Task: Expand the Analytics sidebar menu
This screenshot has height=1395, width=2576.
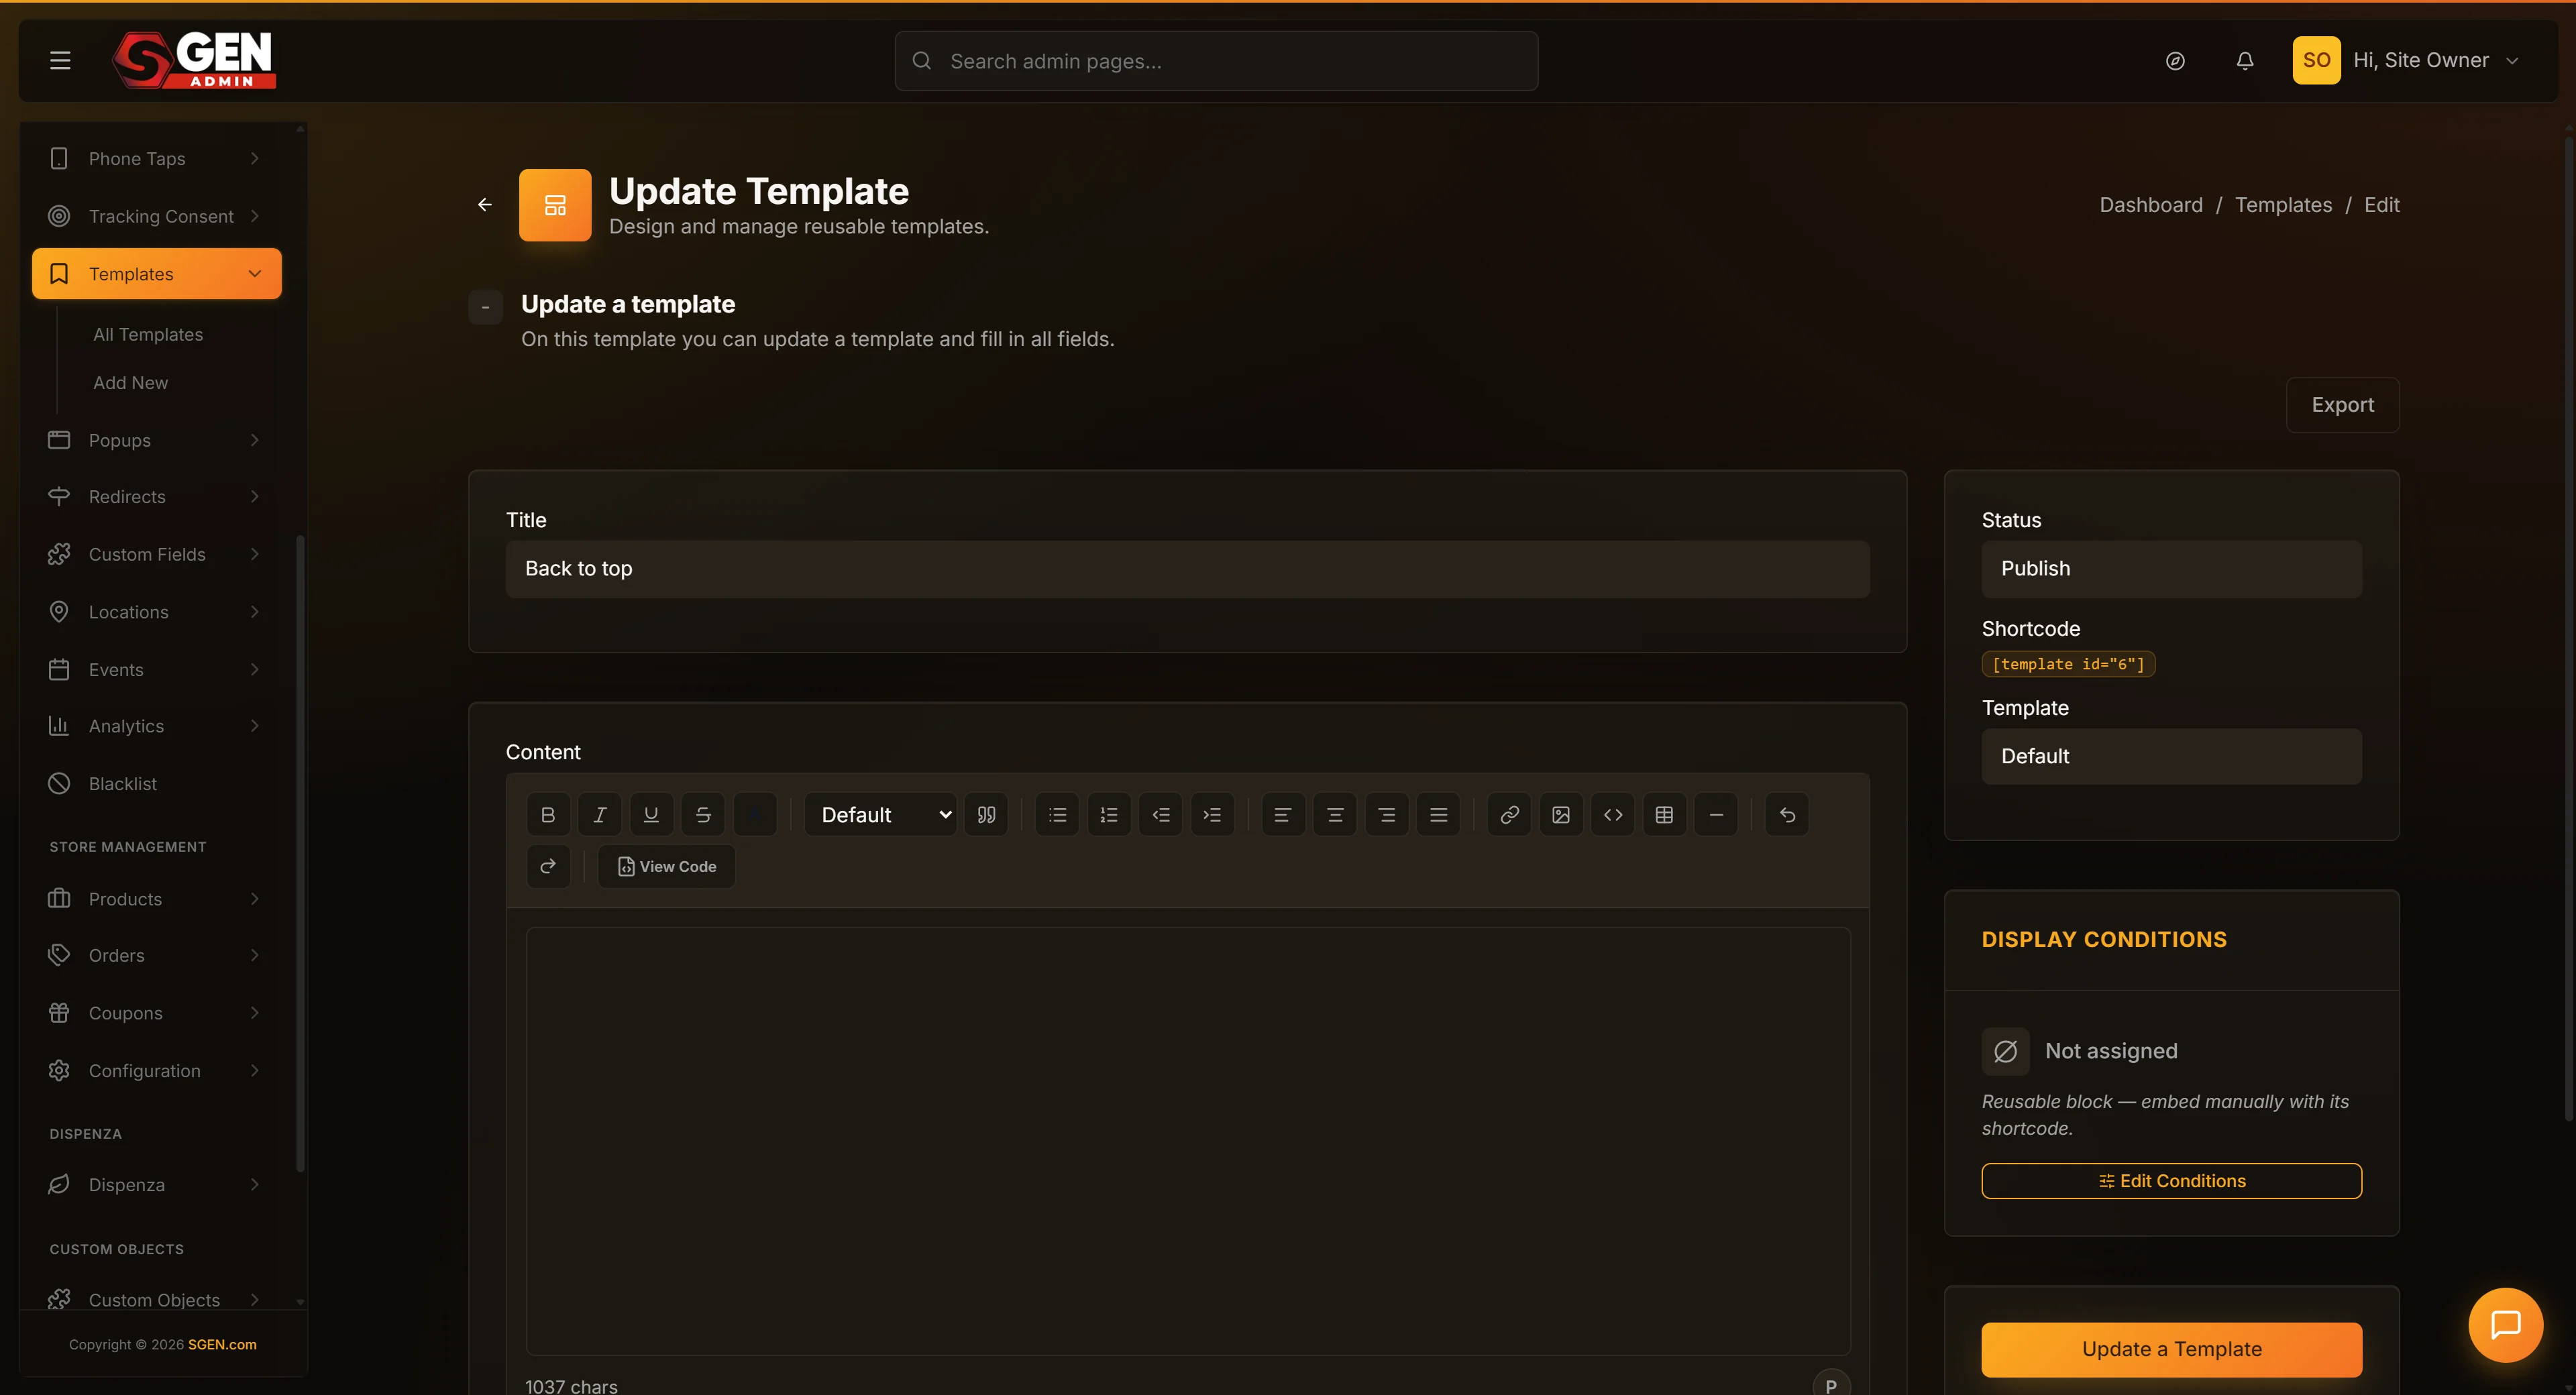Action: 156,726
